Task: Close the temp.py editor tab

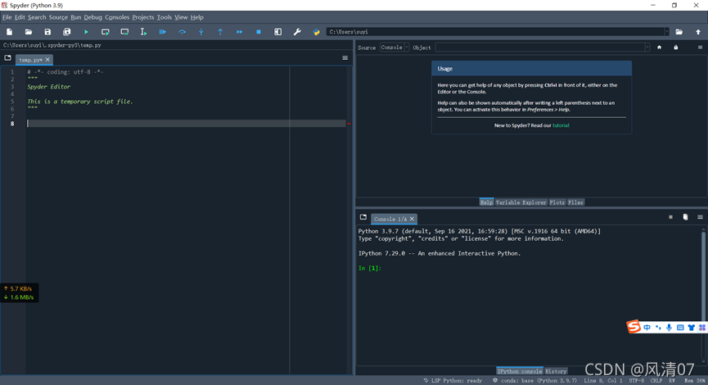Action: [x=47, y=60]
